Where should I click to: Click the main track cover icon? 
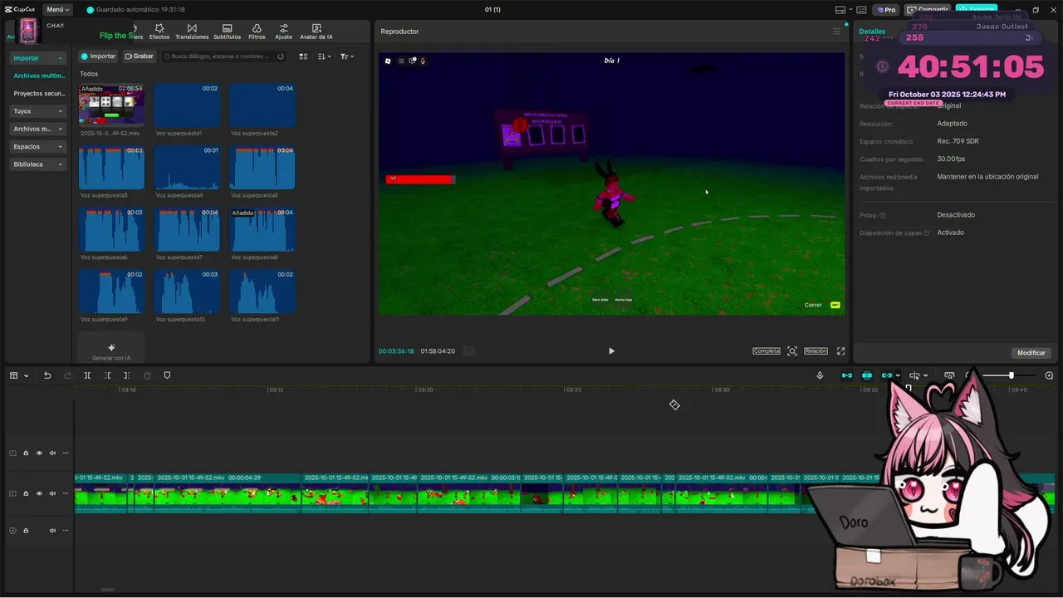[x=12, y=493]
